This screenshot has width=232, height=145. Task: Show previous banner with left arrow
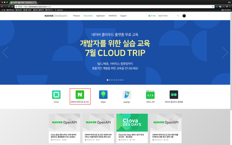tap(5, 52)
